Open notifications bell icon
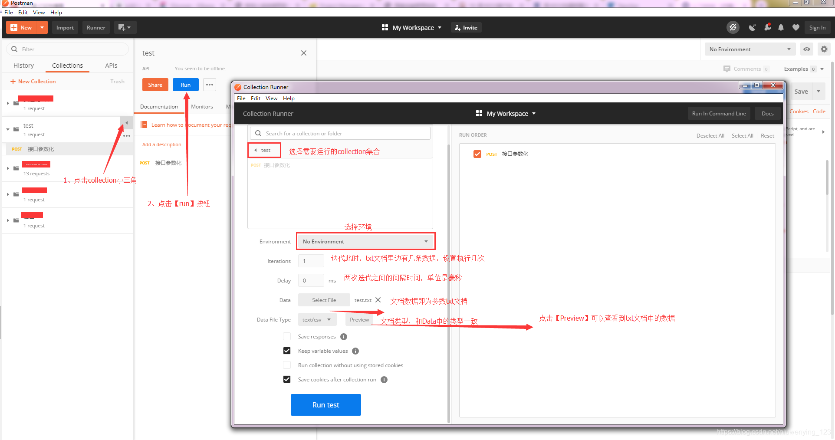Image resolution: width=835 pixels, height=440 pixels. 781,27
